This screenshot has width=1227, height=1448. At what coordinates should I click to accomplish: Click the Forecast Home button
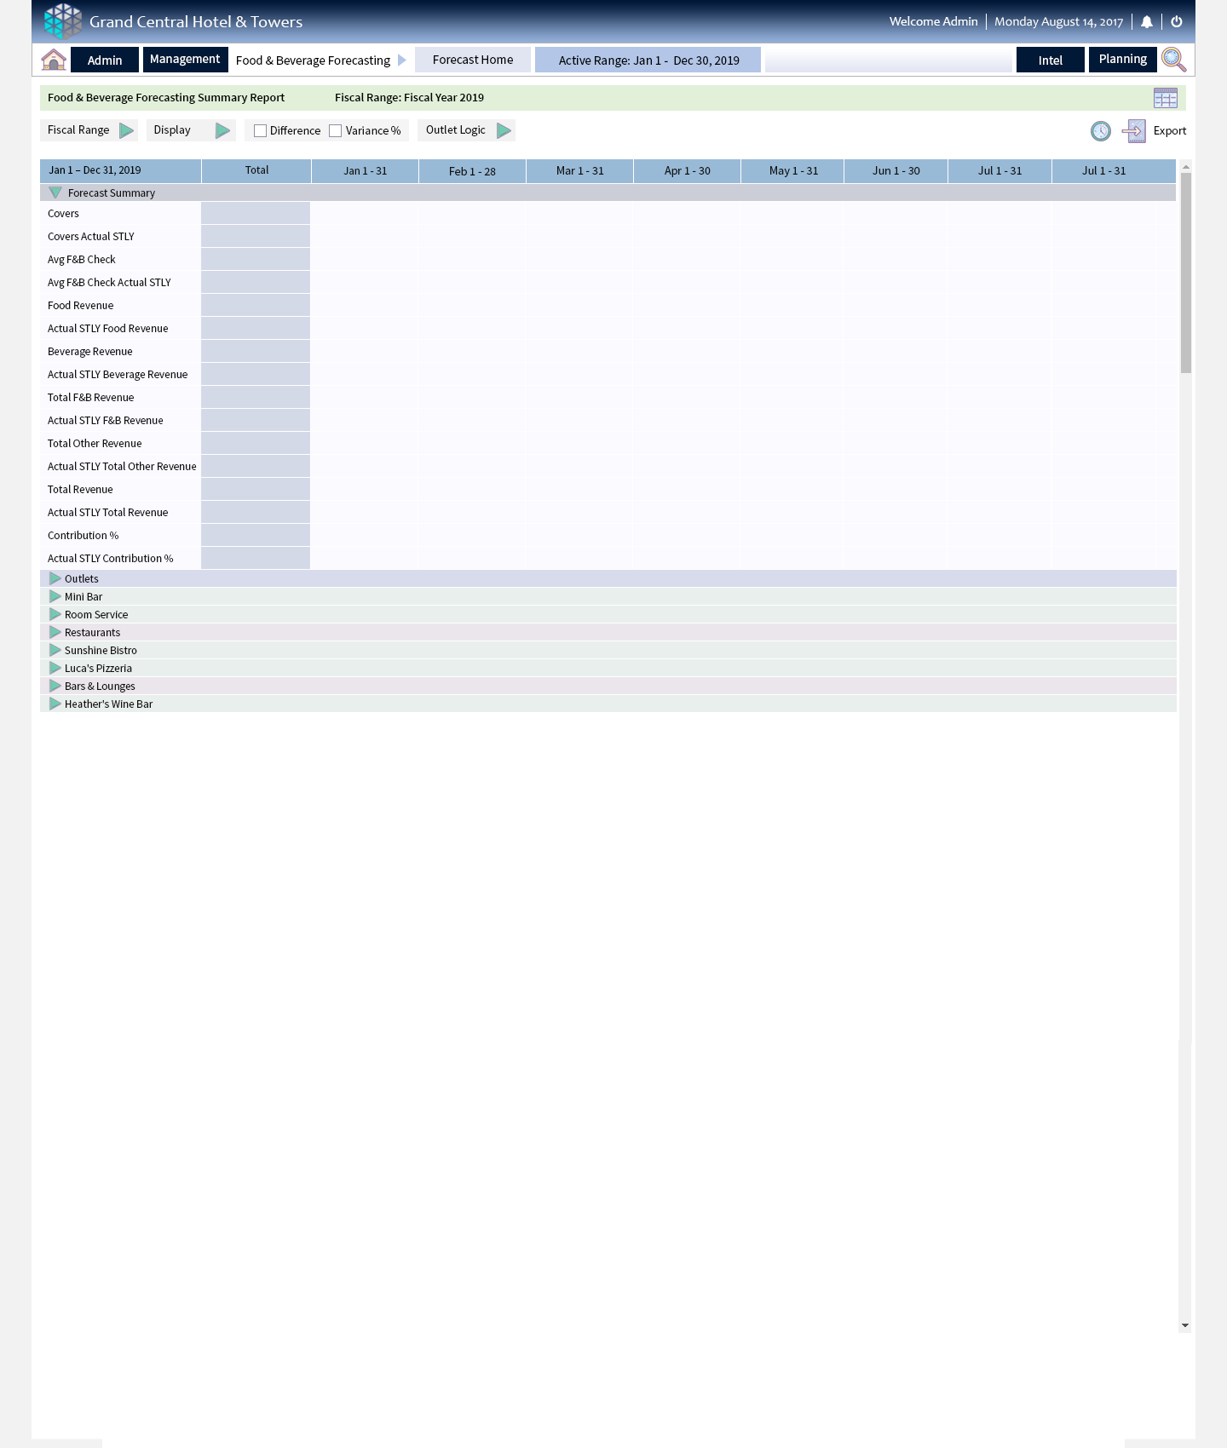(473, 60)
